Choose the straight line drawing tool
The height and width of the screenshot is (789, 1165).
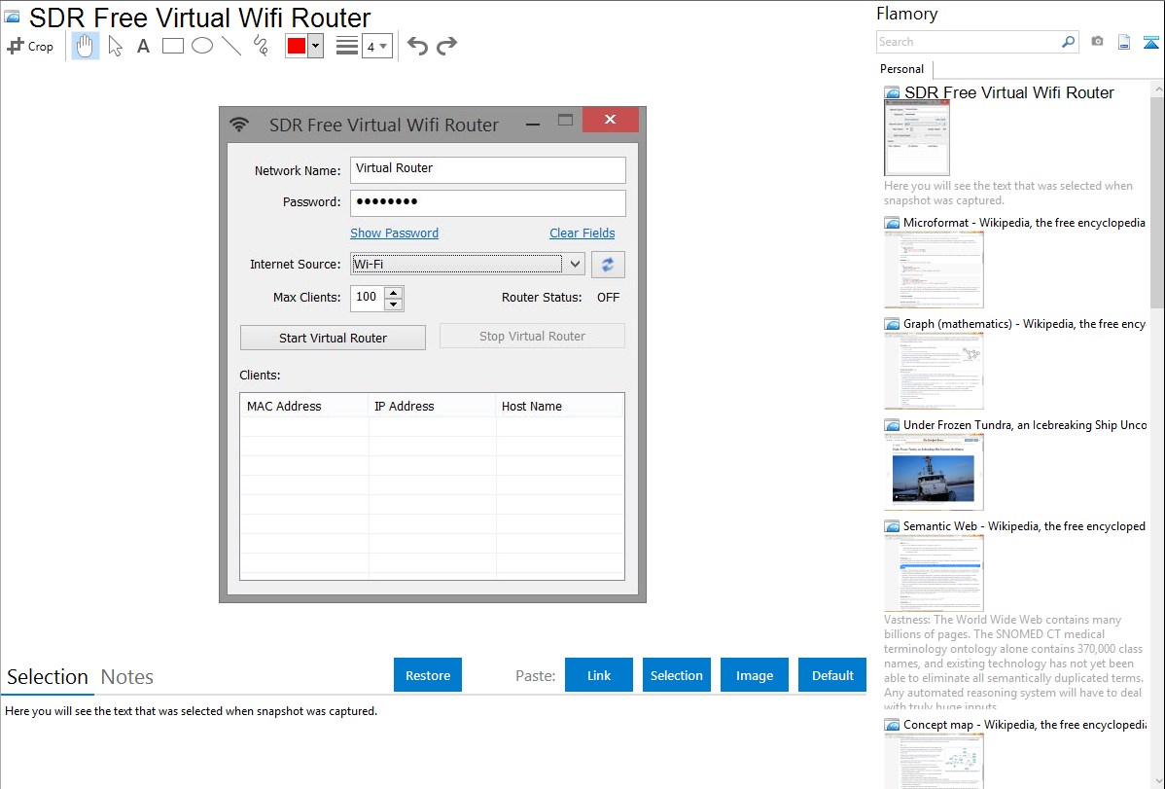tap(231, 46)
